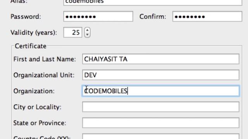Click the "Organizational Unit:" label text
248x139 pixels.
44,75
